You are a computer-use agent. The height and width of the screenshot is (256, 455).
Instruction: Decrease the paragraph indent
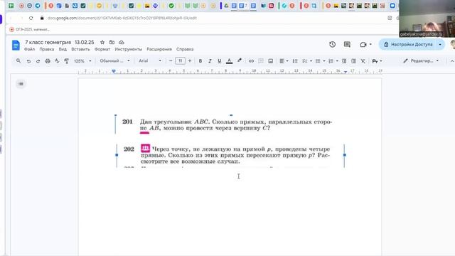point(344,61)
